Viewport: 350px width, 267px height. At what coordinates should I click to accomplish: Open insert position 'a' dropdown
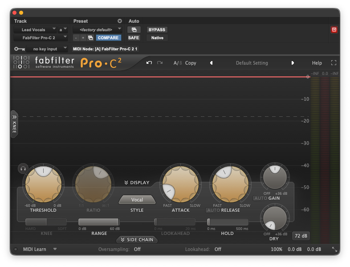pos(63,30)
